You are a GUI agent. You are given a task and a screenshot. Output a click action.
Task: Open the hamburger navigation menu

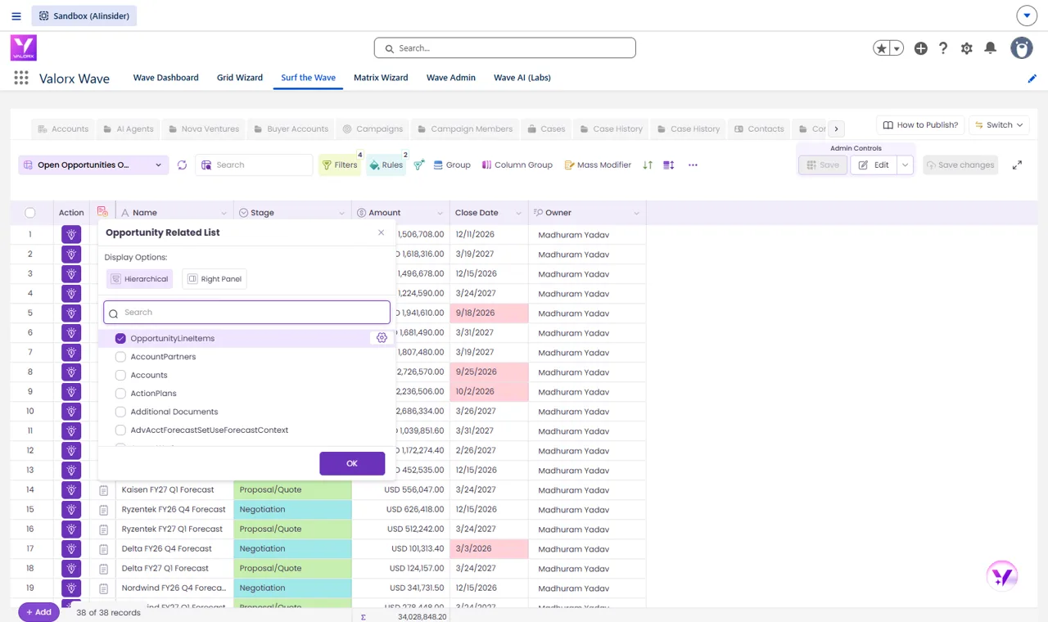pos(16,16)
